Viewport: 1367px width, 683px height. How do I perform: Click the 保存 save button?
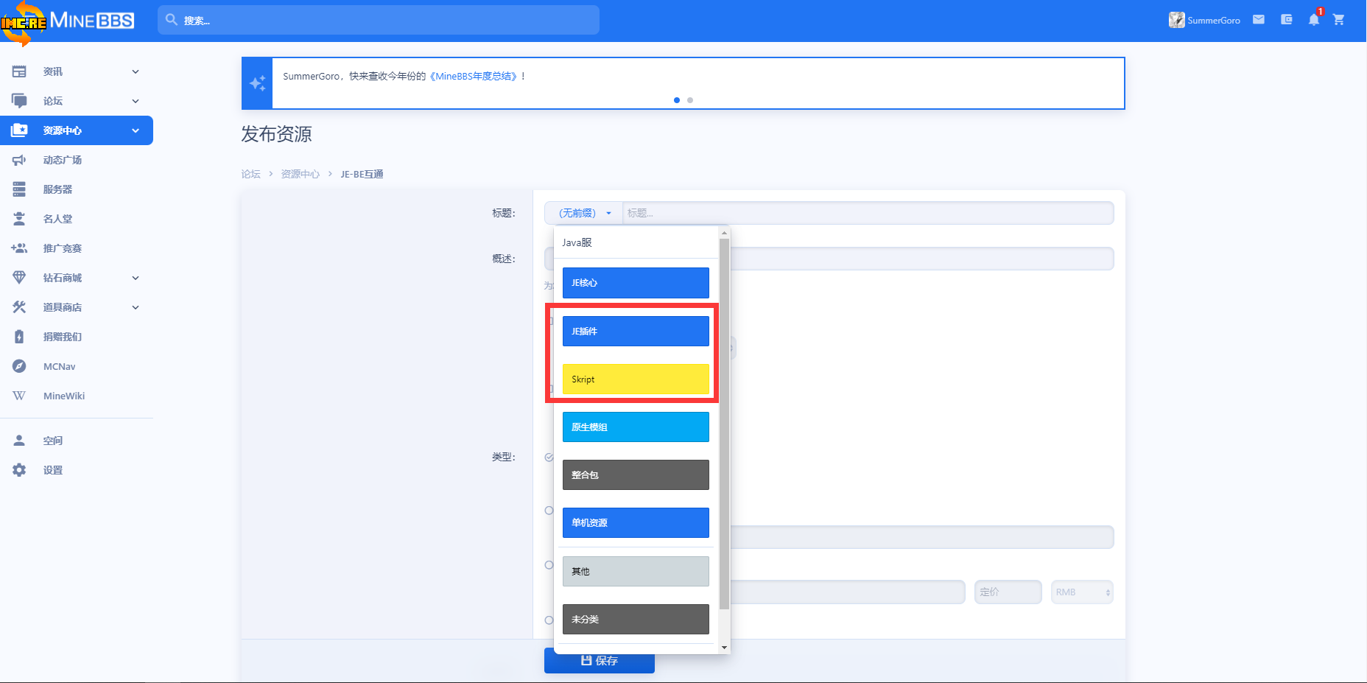[x=599, y=661]
